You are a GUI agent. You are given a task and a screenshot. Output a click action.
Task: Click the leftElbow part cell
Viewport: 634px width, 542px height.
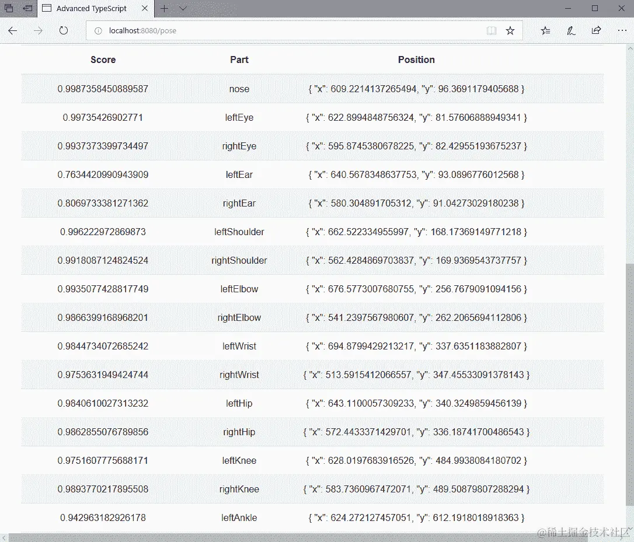click(x=239, y=289)
